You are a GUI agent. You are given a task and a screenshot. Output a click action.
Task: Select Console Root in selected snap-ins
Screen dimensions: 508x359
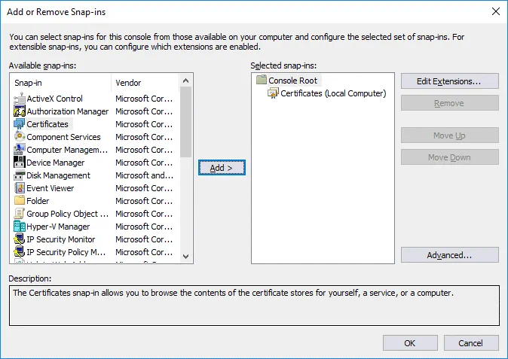[x=293, y=81]
